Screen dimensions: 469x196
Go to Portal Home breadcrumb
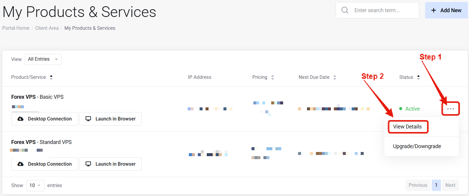16,28
